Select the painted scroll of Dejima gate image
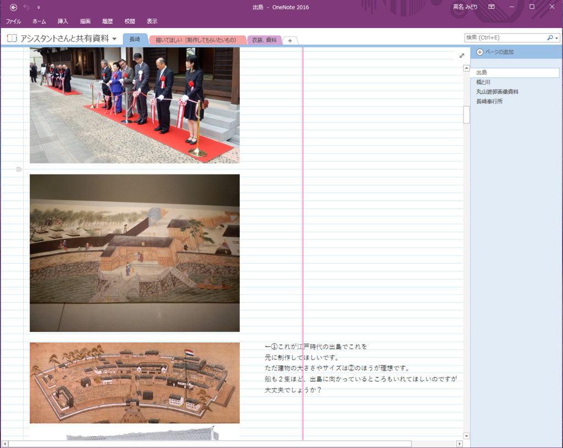Image resolution: width=563 pixels, height=448 pixels. click(x=135, y=253)
